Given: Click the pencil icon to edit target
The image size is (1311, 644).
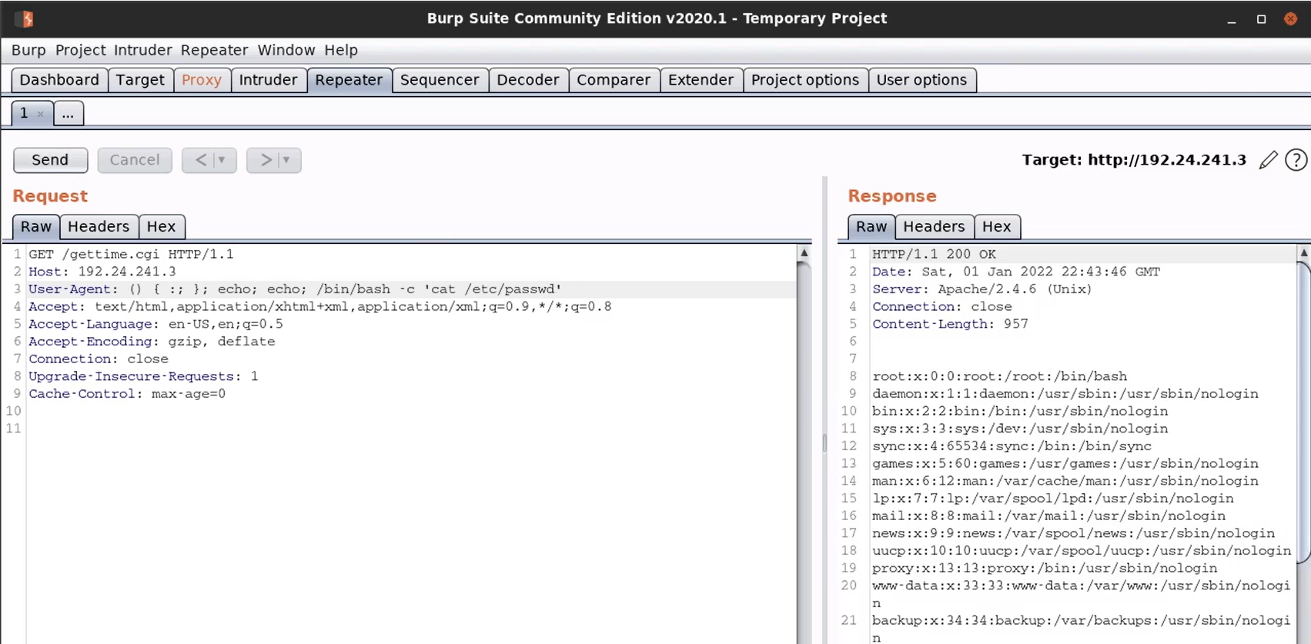Looking at the screenshot, I should (1268, 160).
